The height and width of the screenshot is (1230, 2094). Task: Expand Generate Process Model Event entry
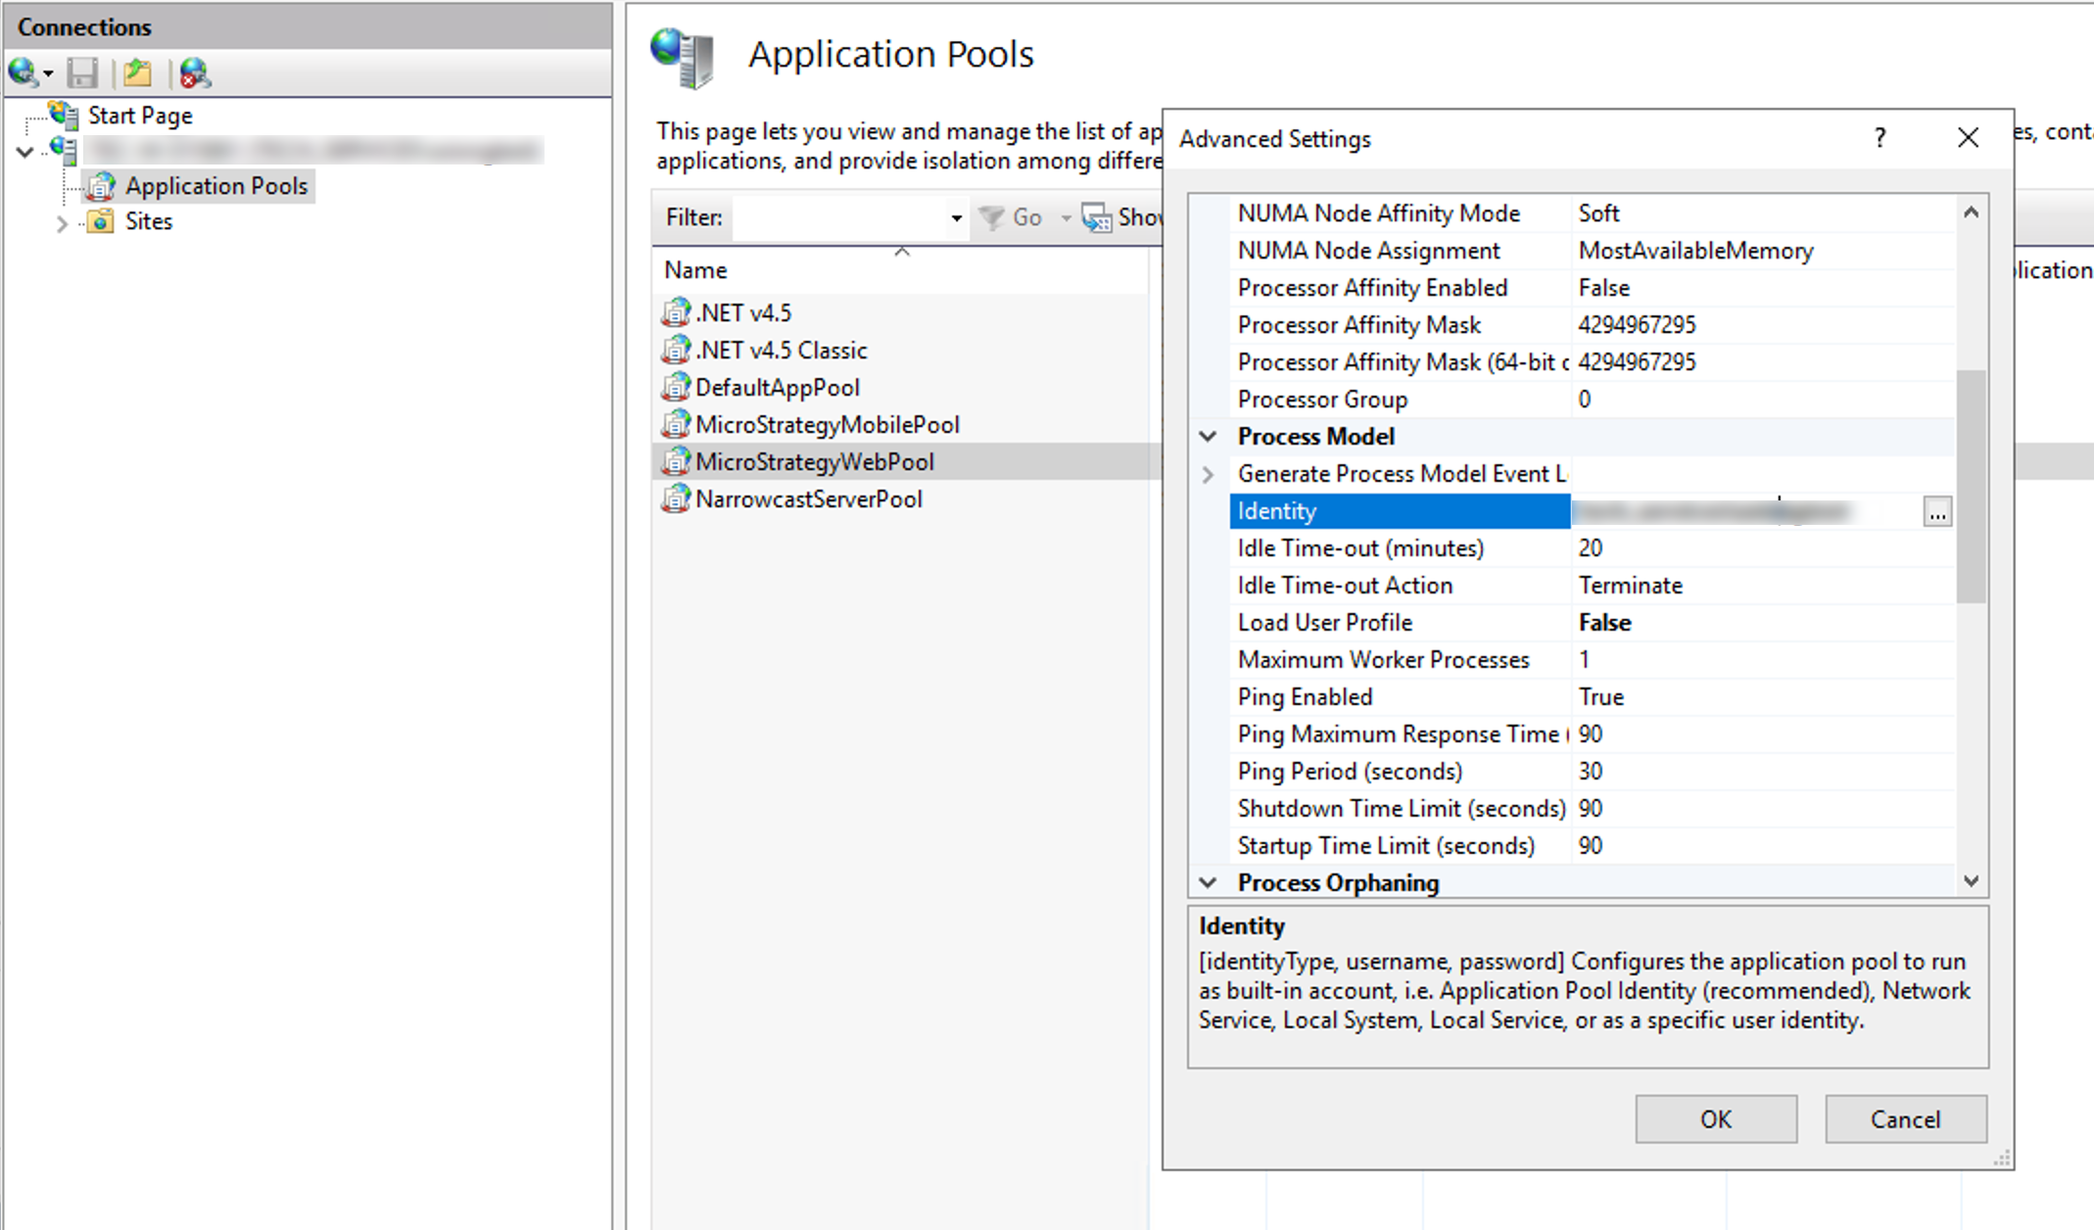coord(1208,473)
